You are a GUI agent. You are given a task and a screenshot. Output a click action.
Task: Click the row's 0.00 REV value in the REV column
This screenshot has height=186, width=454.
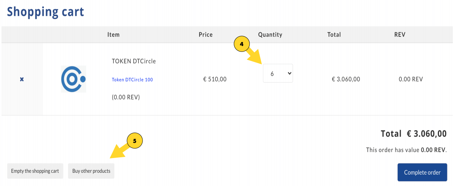[x=411, y=79]
